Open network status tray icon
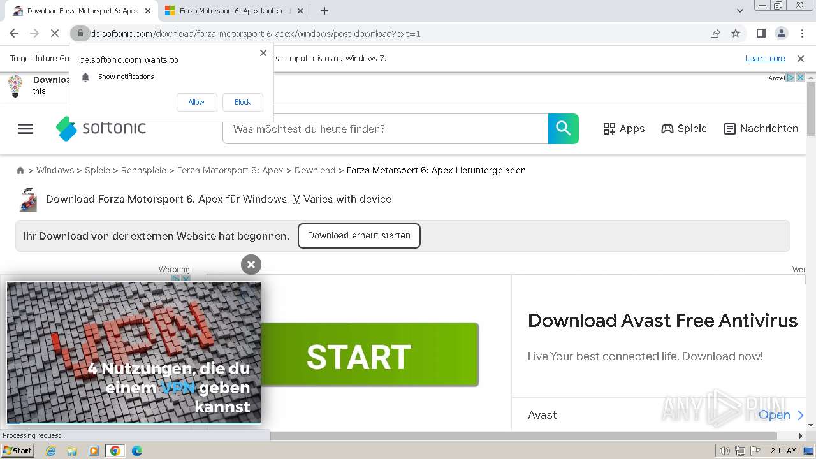Screen dimensions: 816x459 click(x=740, y=451)
